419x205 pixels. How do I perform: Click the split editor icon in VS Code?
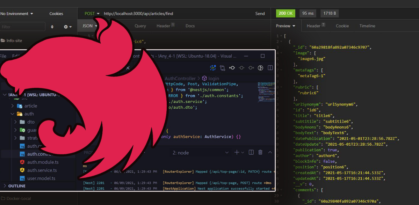[270, 68]
